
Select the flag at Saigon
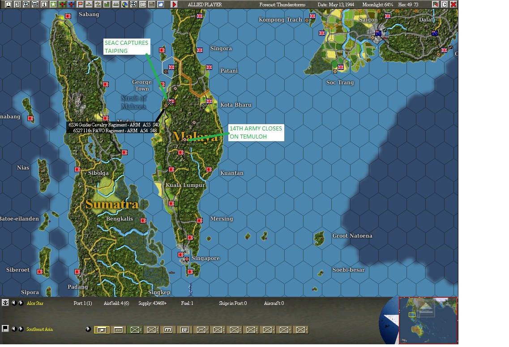click(x=378, y=33)
